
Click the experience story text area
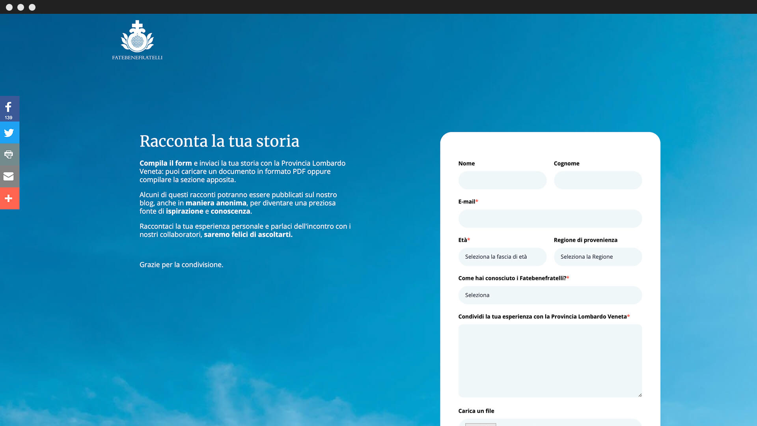click(550, 361)
